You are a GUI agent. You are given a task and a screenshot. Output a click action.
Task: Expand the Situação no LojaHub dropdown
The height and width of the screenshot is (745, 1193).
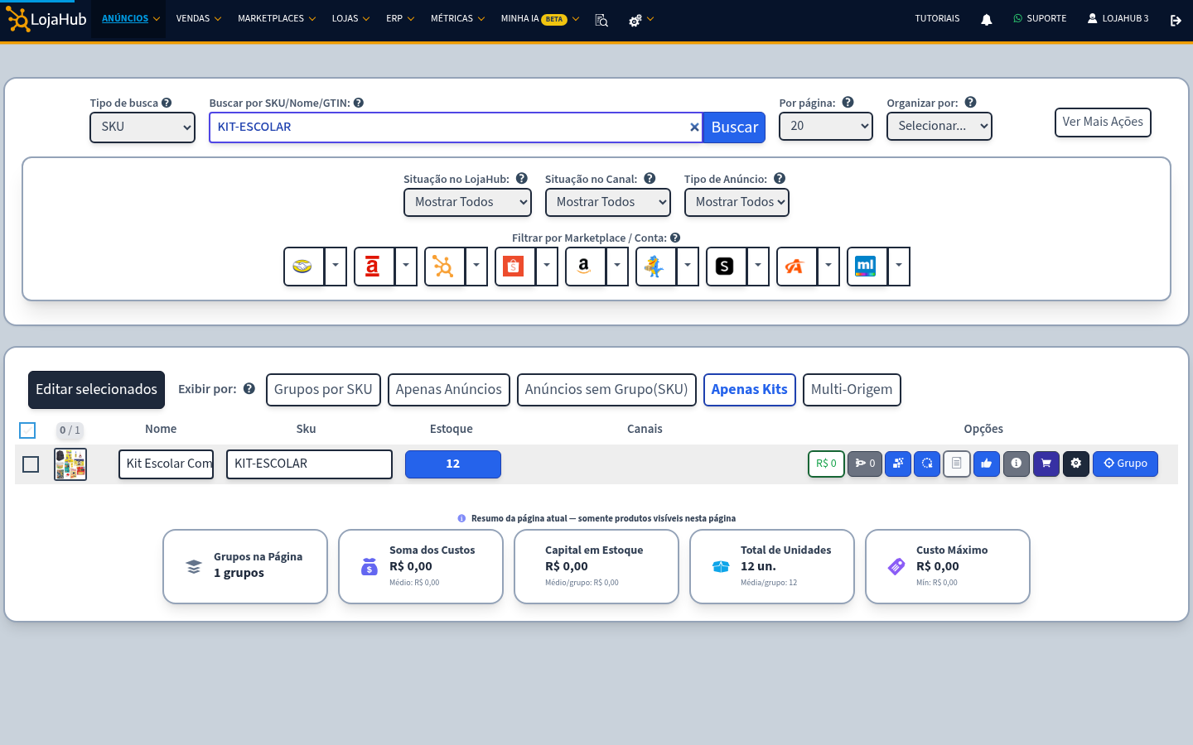[467, 203]
